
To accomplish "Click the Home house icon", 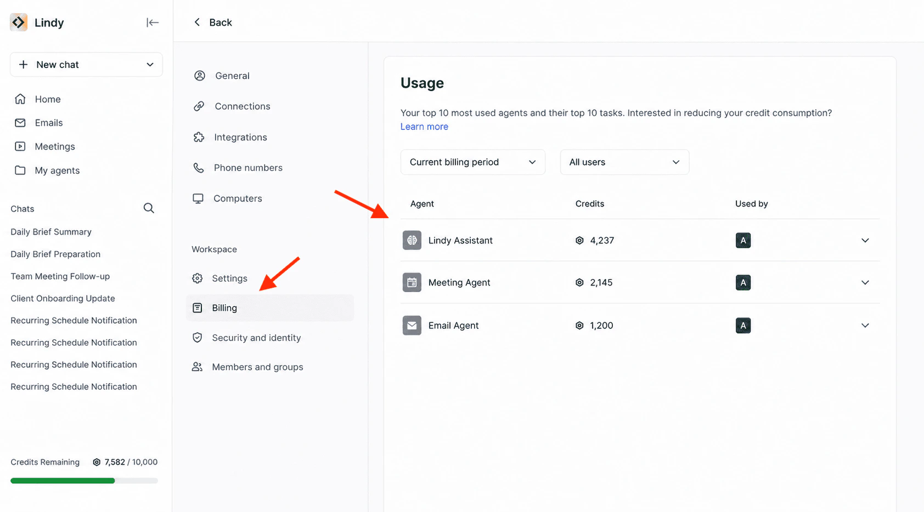I will [x=20, y=99].
